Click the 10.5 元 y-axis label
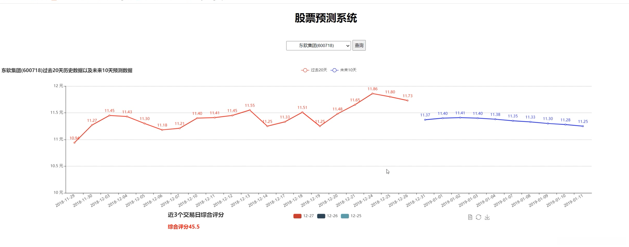Screen dimensions: 629x247 [57, 166]
